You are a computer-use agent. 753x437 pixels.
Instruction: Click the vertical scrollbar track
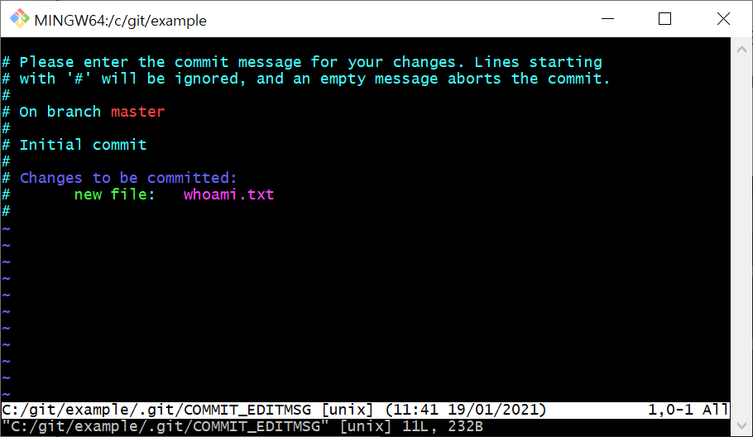pyautogui.click(x=741, y=238)
